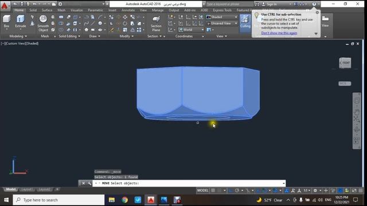Select the Circle draw icon with center
367x206 pixels.
coord(100,23)
